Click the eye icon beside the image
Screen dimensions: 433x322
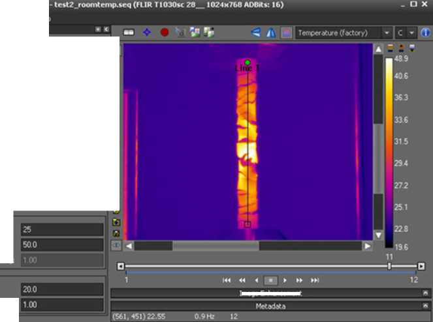pyautogui.click(x=116, y=245)
